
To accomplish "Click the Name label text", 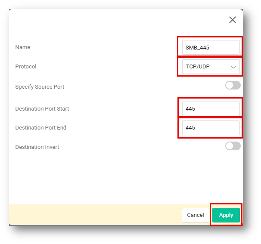I will point(23,47).
